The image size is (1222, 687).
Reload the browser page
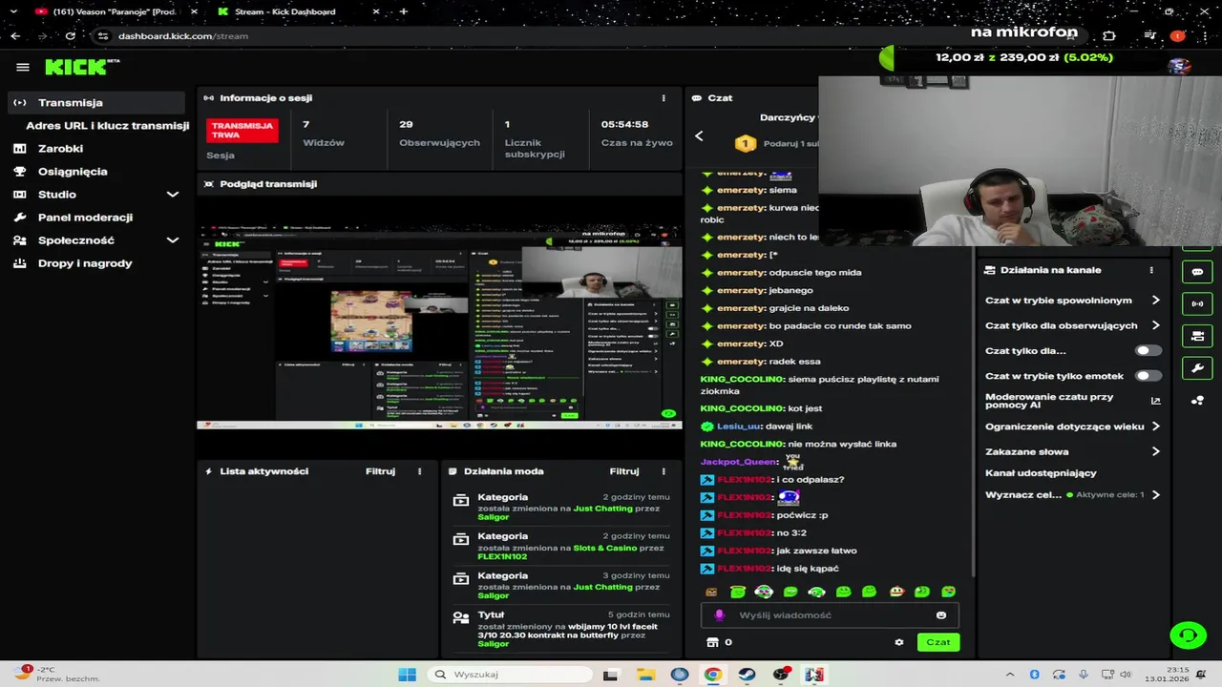pyautogui.click(x=70, y=35)
